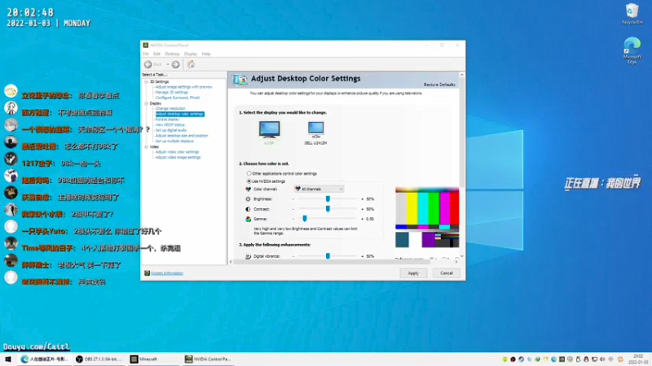Click the Brightness sun icon
The image size is (652, 366).
(x=249, y=199)
